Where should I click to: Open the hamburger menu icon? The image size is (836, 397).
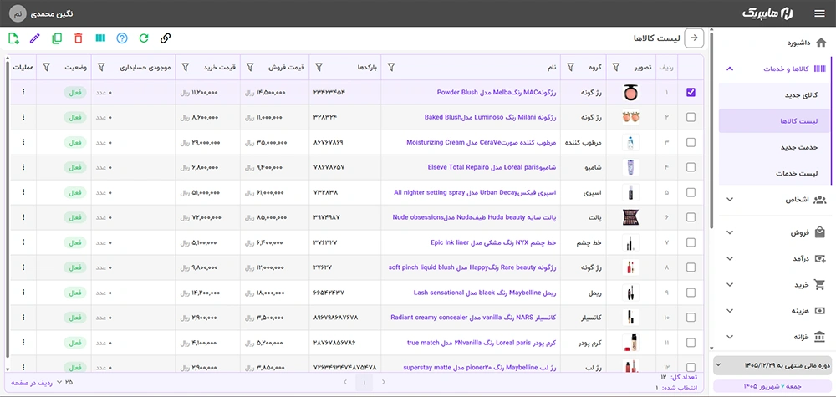pyautogui.click(x=819, y=14)
